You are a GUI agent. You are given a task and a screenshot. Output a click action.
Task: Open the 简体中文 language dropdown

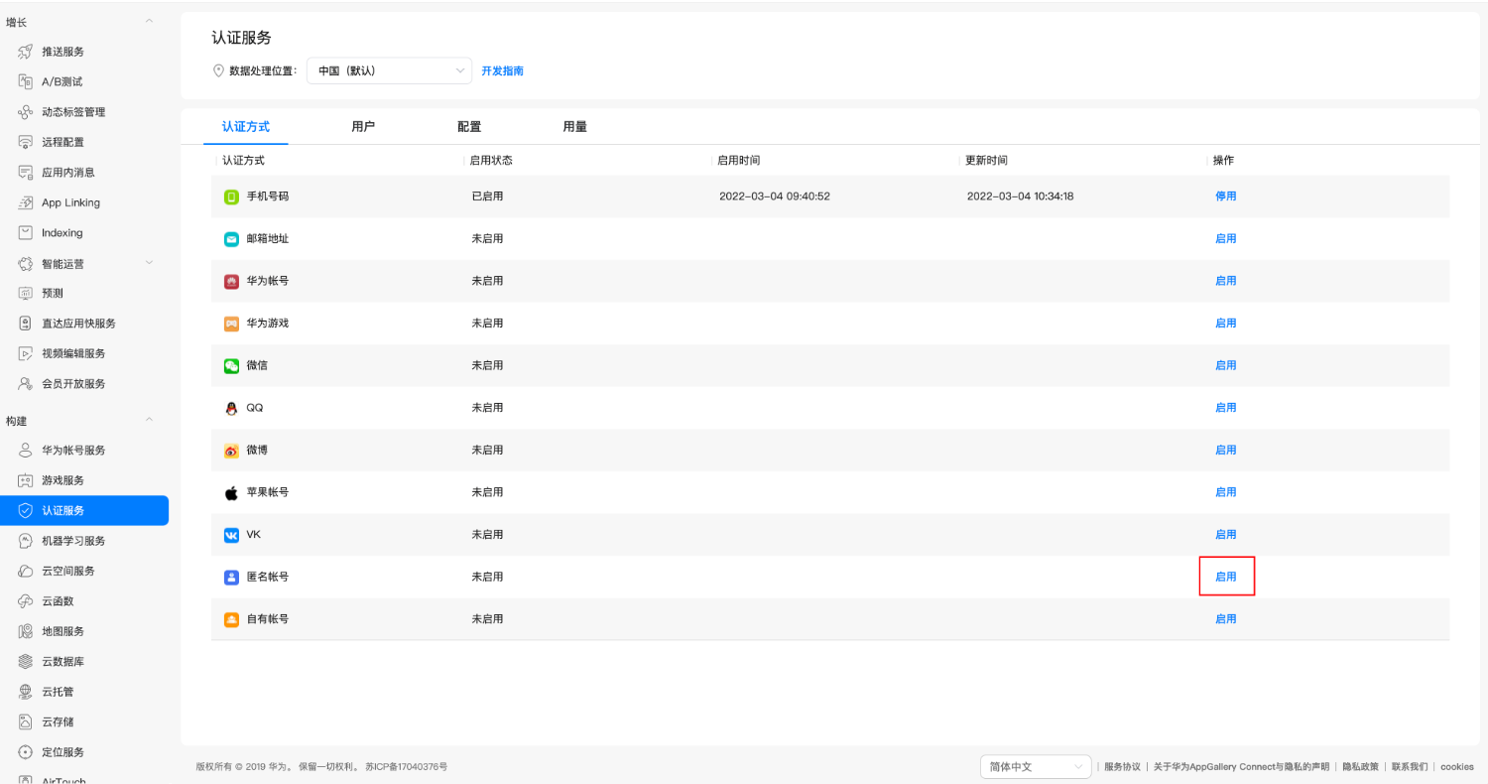tap(1035, 767)
